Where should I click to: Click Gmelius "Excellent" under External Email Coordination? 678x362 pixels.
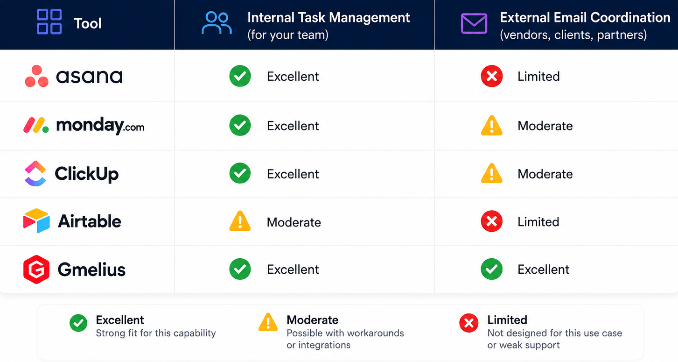[544, 270]
